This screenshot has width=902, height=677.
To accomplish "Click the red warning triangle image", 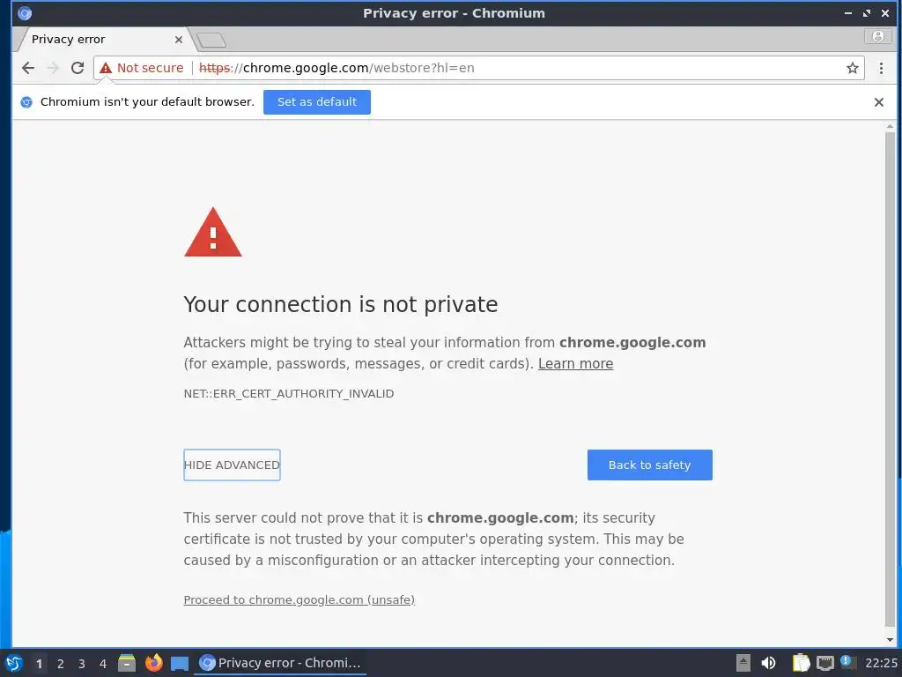I will pos(213,232).
